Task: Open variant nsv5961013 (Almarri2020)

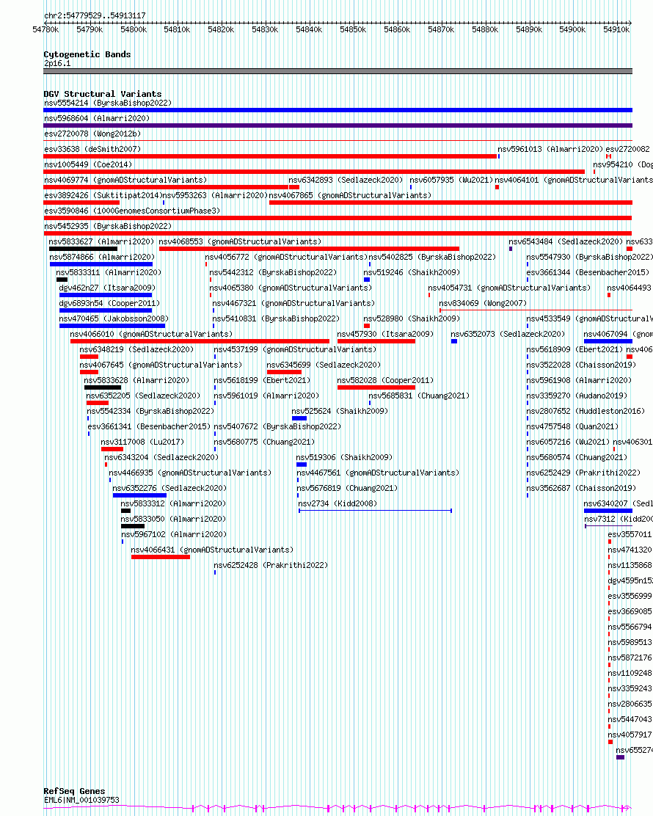Action: [x=550, y=150]
